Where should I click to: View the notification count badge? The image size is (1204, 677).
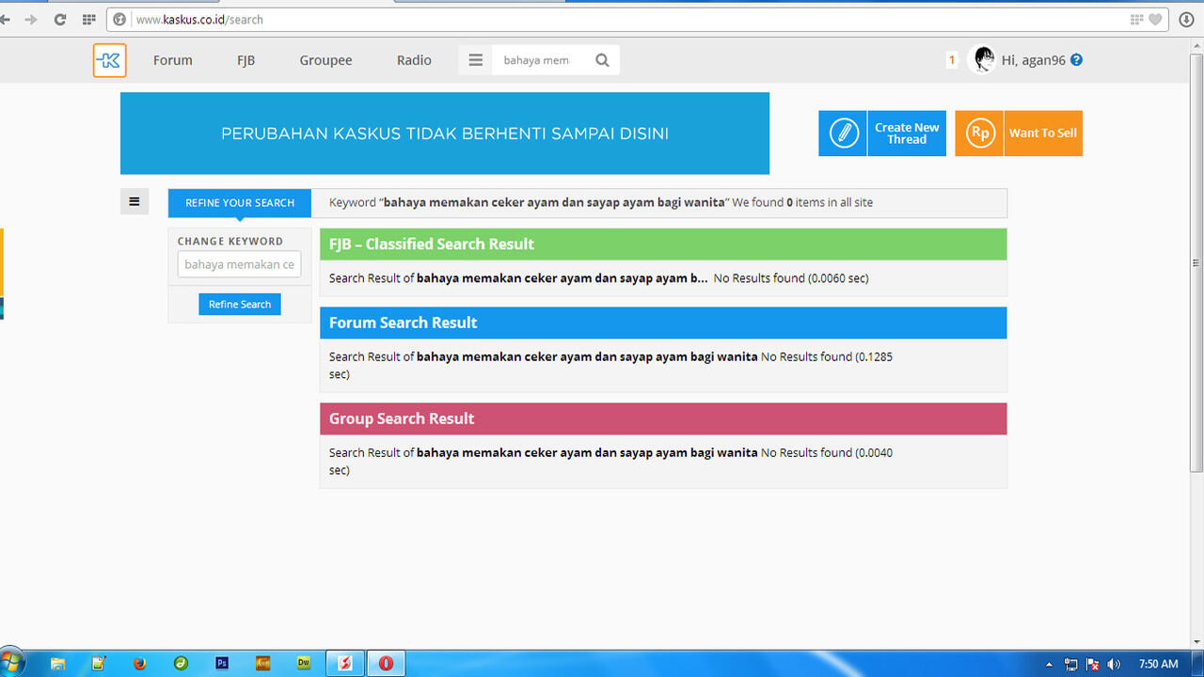tap(952, 60)
